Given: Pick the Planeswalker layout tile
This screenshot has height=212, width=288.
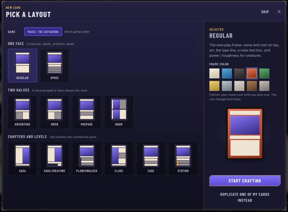Looking at the screenshot, I should pos(87,159).
